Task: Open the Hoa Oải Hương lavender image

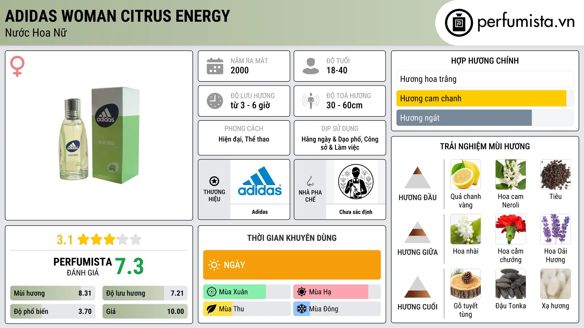Action: point(555,229)
